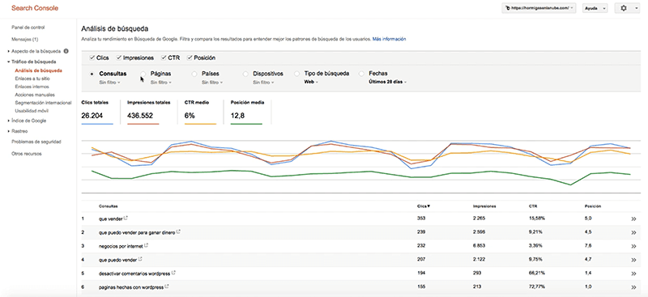The image size is (648, 297).
Task: Click green Posición media color underline
Action: coord(246,124)
